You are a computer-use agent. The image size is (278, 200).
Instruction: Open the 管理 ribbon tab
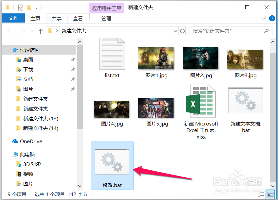106,18
